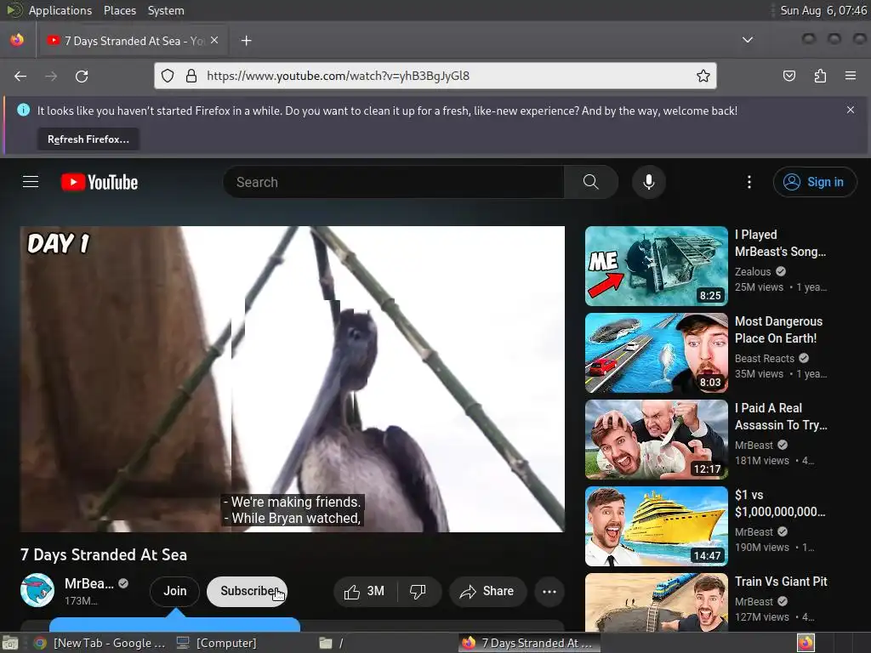Open YouTube settings three-dot menu
871x653 pixels.
coord(749,182)
